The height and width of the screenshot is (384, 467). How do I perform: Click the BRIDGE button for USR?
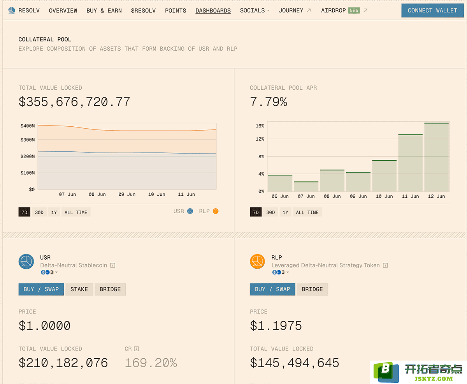coord(110,289)
